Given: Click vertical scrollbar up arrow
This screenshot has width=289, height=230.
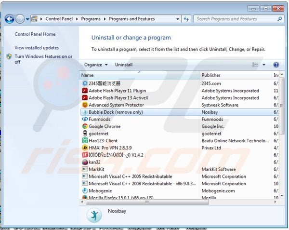Looking at the screenshot, I should (x=282, y=75).
